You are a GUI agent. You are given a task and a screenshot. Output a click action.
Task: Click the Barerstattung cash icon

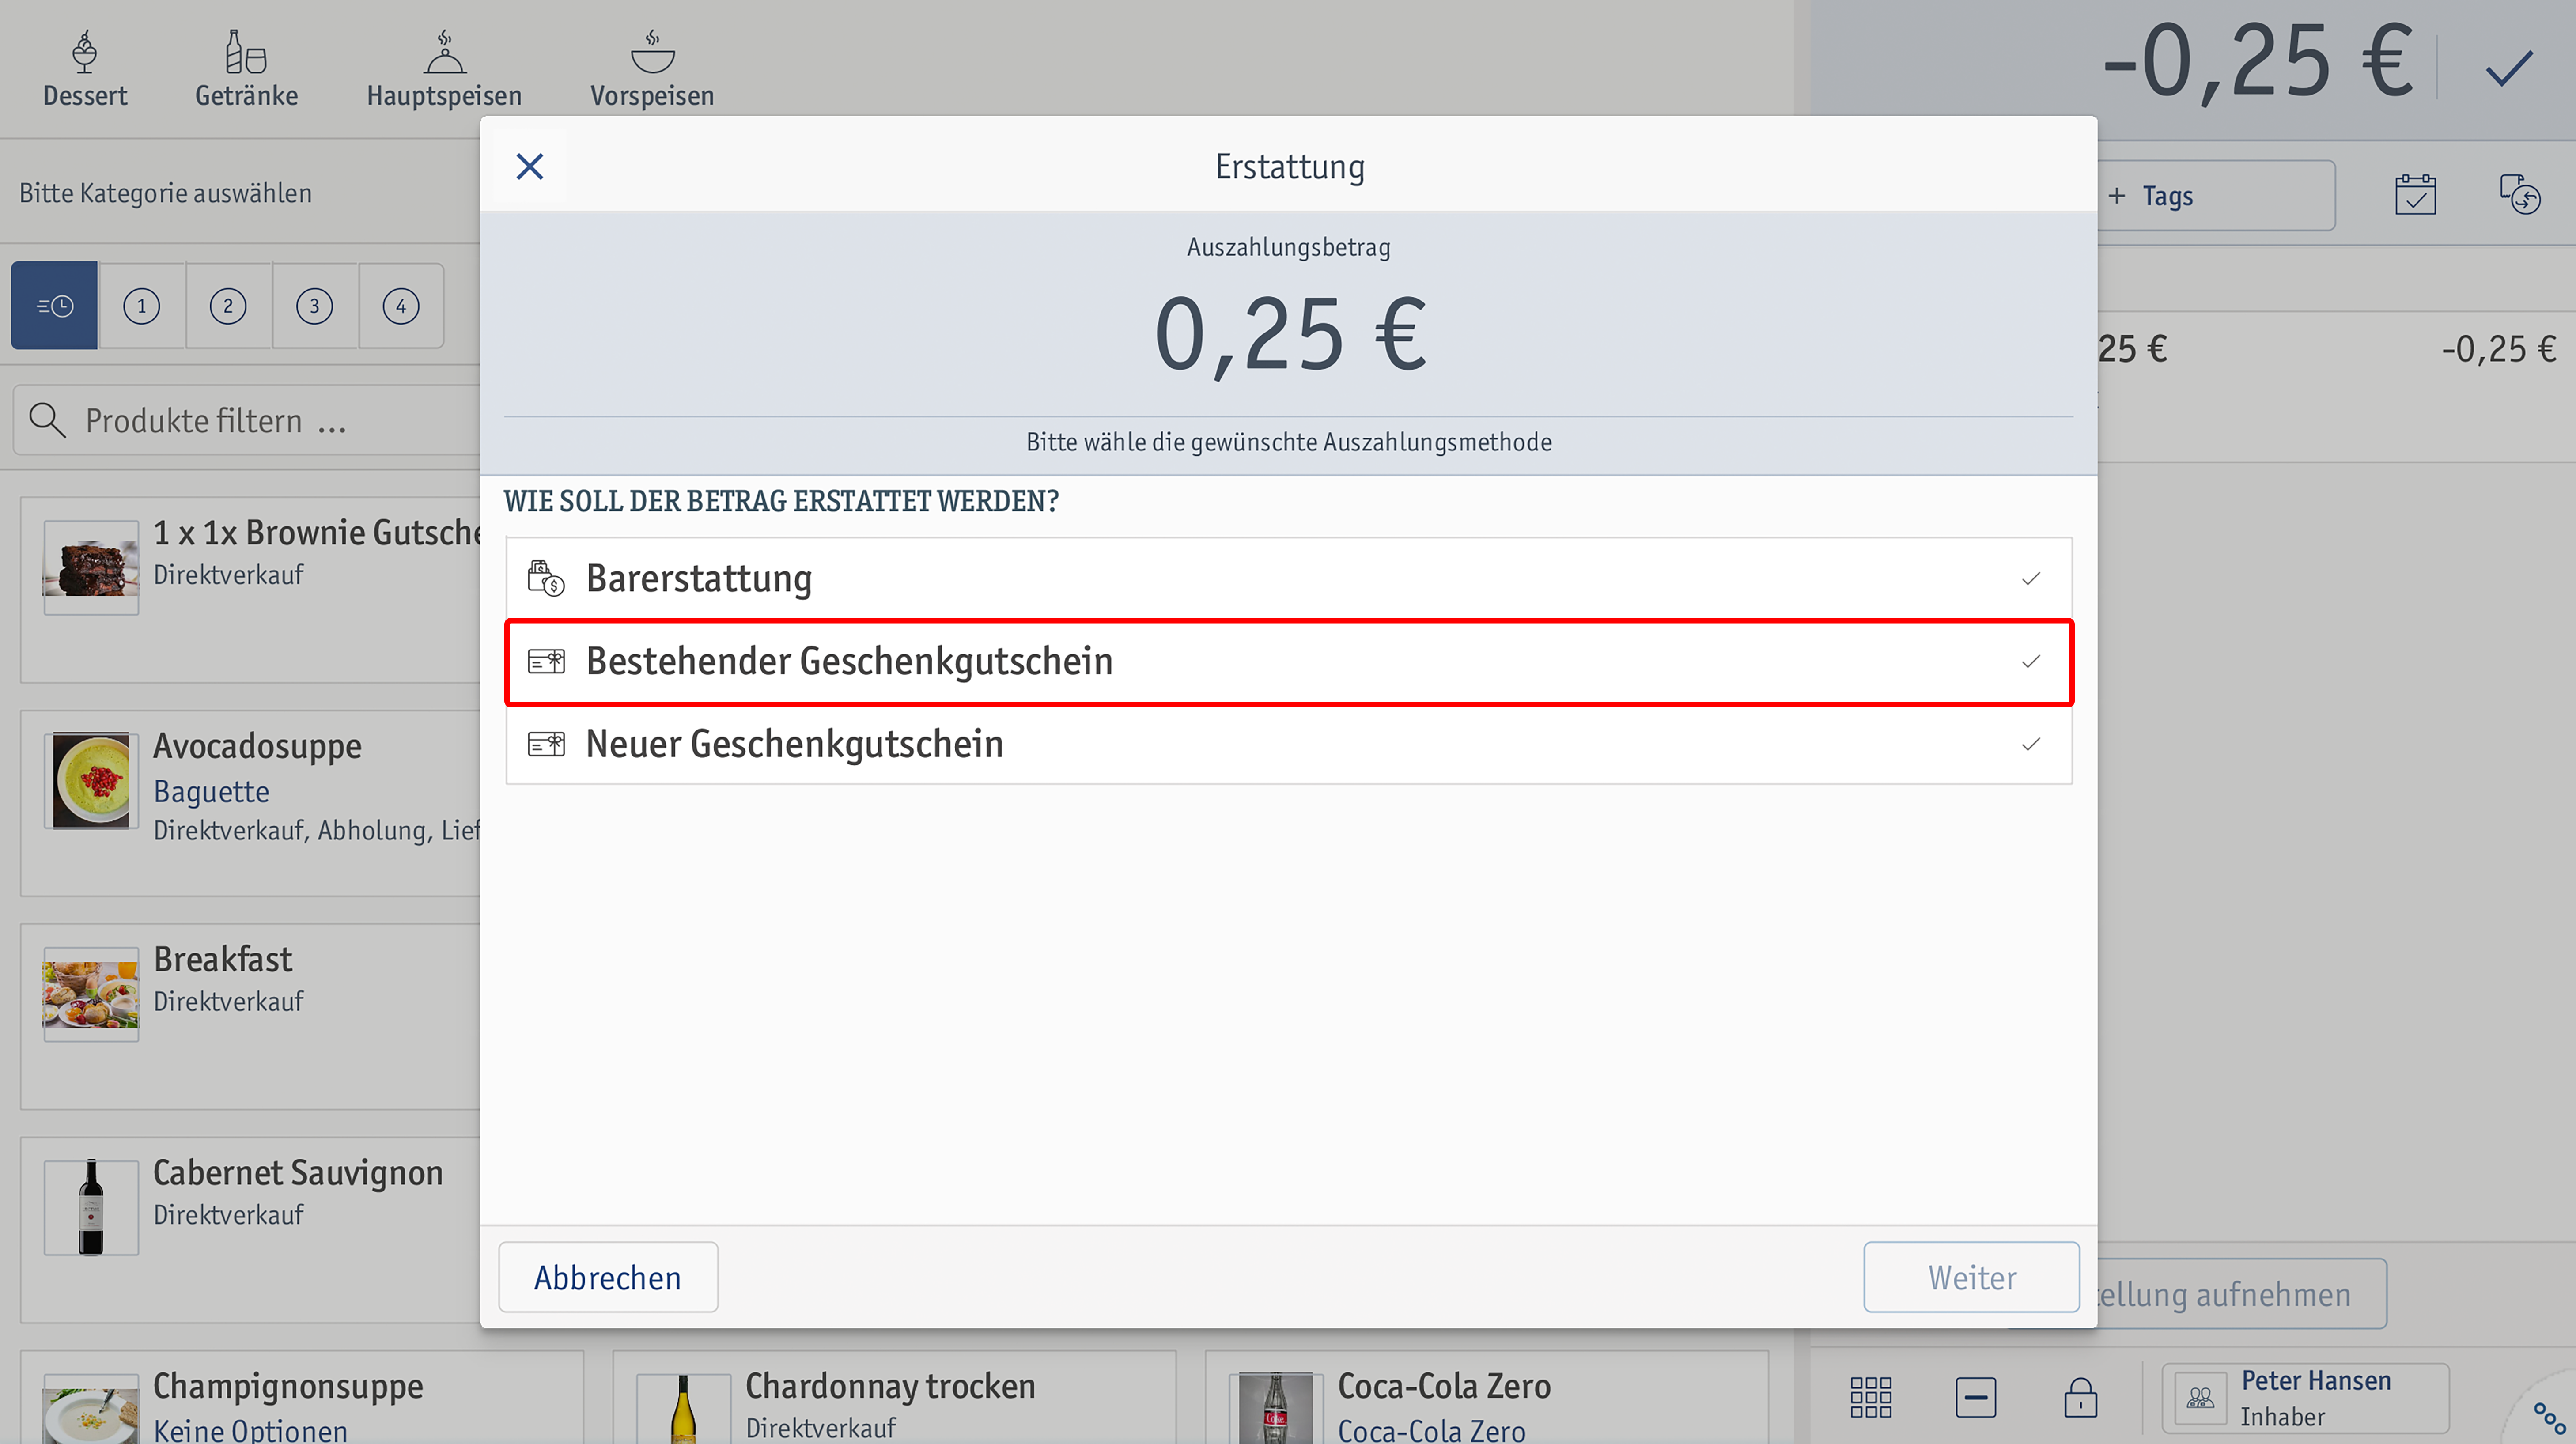(546, 578)
